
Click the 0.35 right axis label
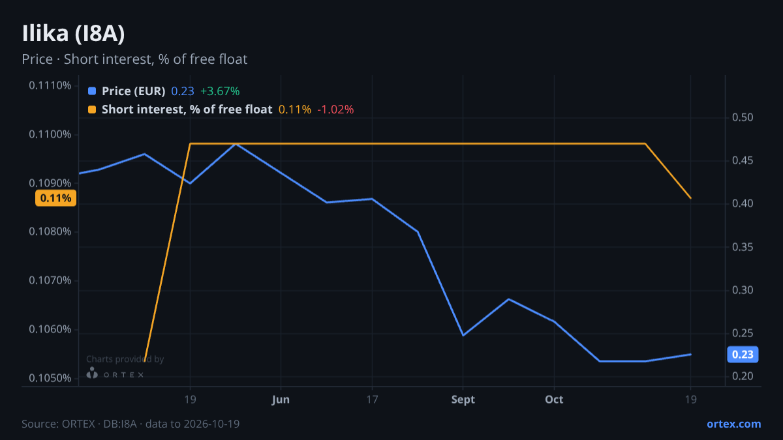(743, 247)
